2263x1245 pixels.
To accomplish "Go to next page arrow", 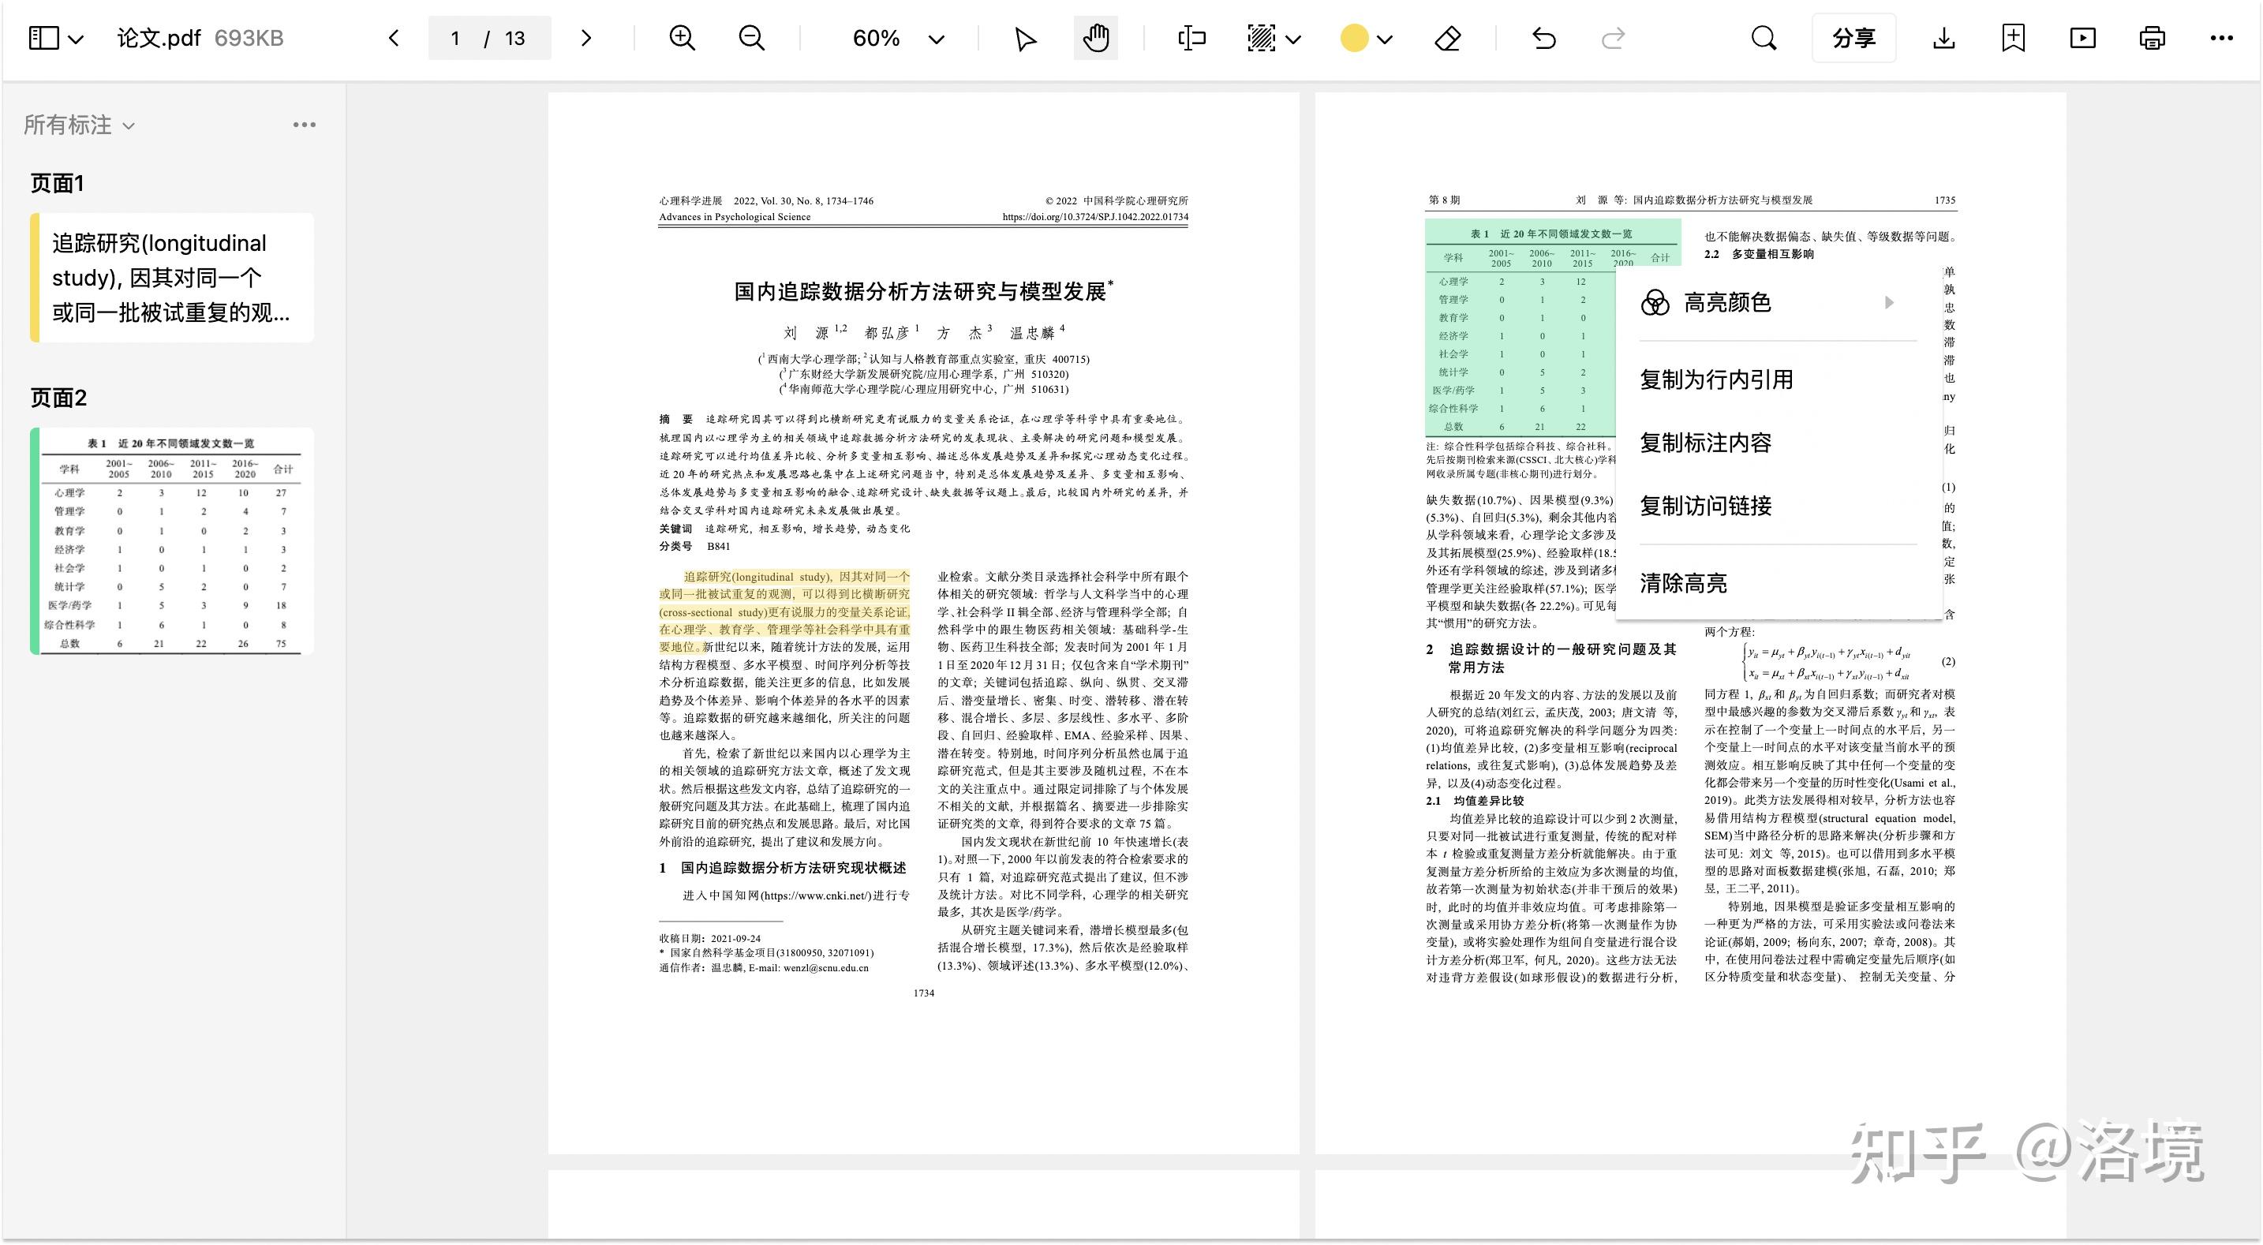I will click(586, 38).
